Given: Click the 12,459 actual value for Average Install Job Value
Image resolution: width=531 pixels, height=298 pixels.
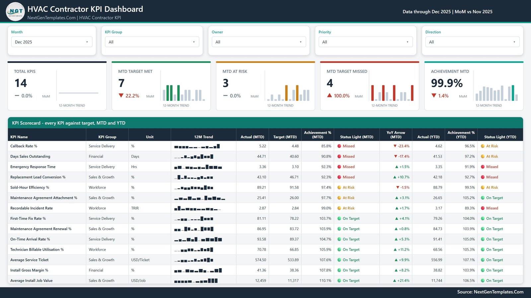Looking at the screenshot, I should 261,281.
